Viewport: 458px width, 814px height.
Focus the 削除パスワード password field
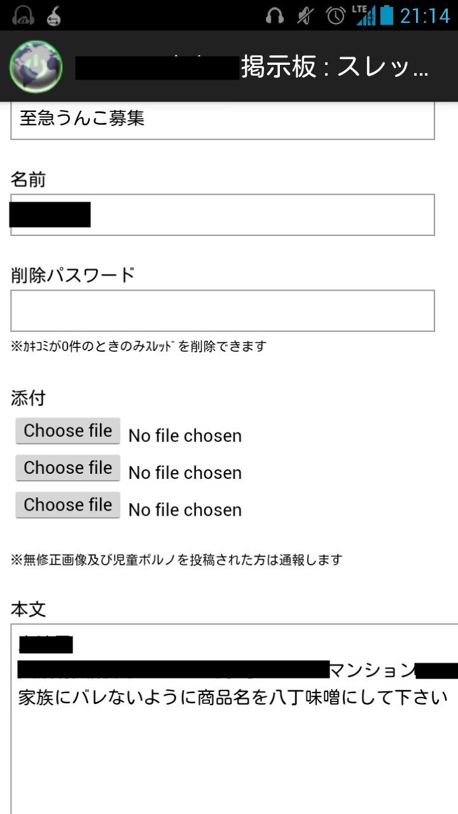pyautogui.click(x=223, y=311)
